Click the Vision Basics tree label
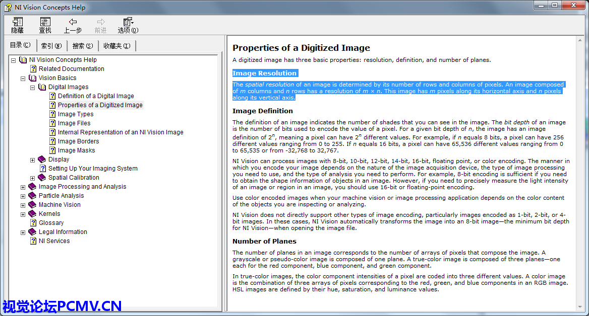Viewport: 589px width, 316px height. [57, 78]
